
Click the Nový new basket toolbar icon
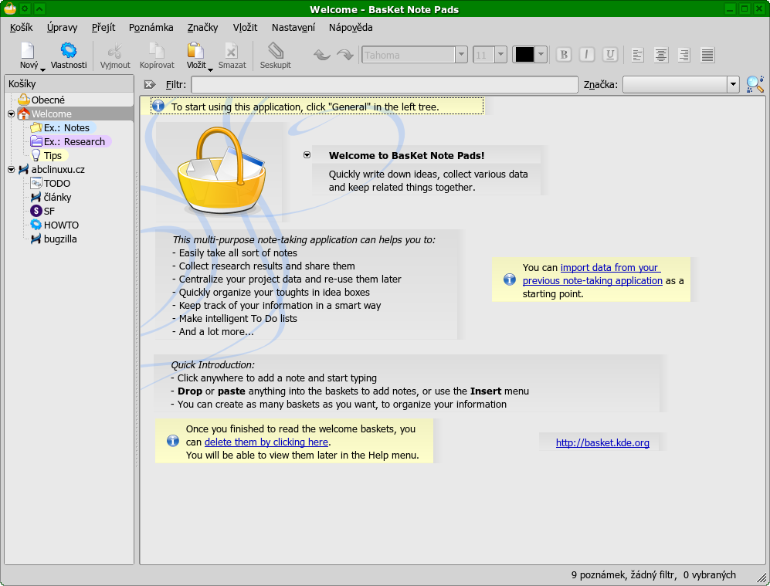pos(28,50)
